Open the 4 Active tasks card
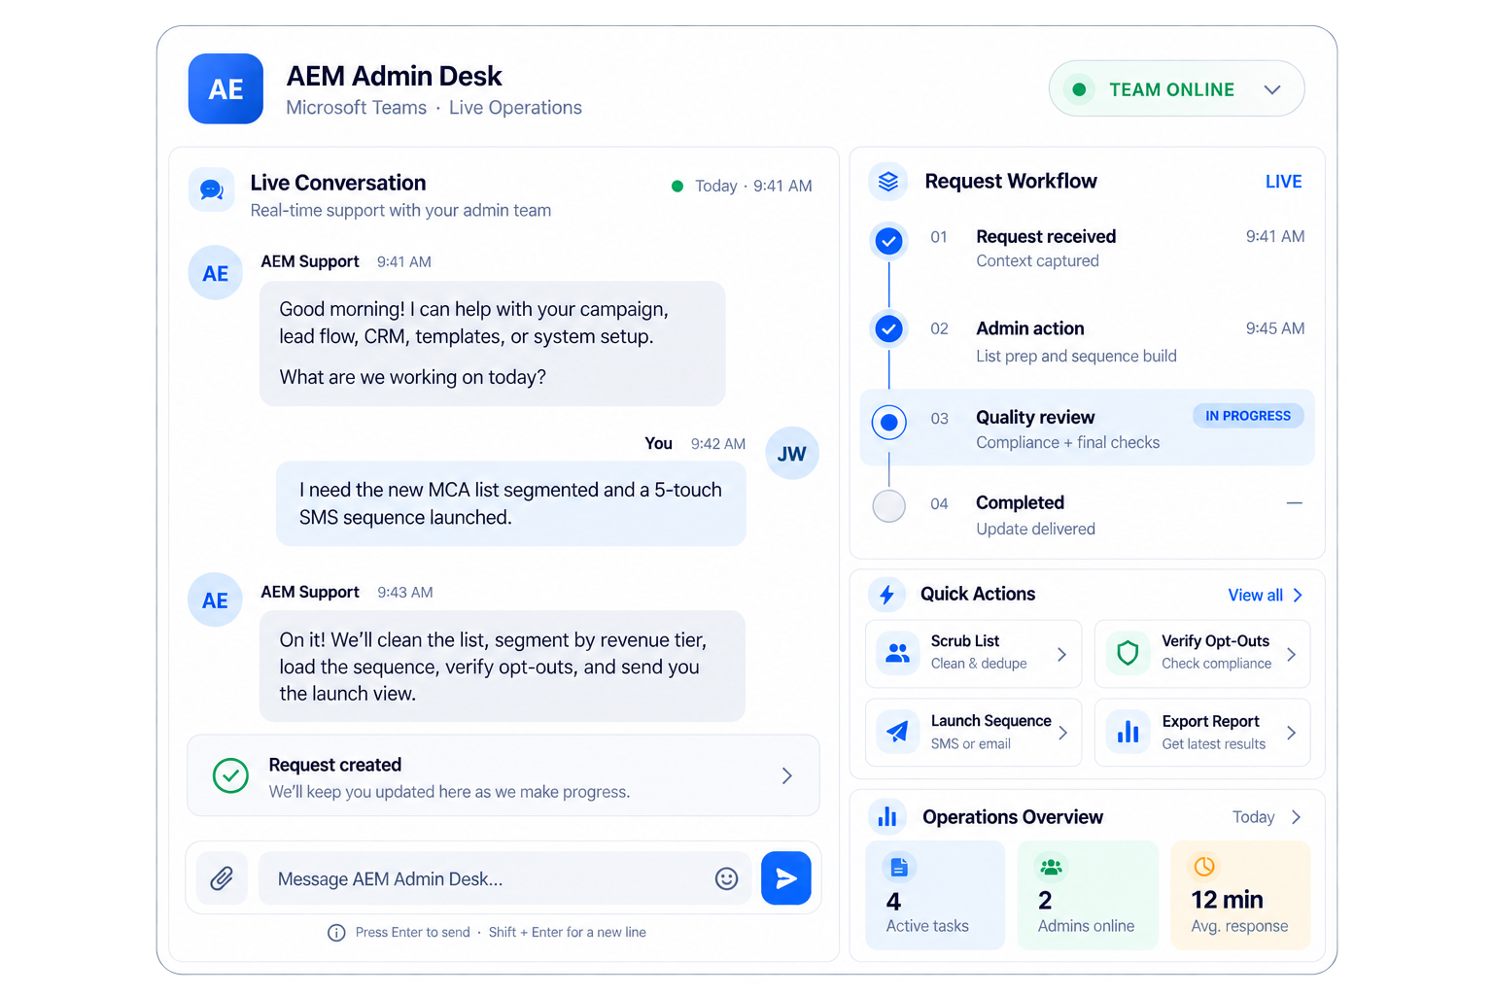This screenshot has width=1493, height=995. 935,895
